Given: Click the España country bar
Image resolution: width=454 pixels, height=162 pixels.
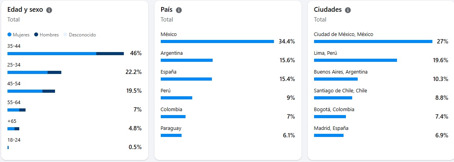Looking at the screenshot, I should [x=186, y=79].
